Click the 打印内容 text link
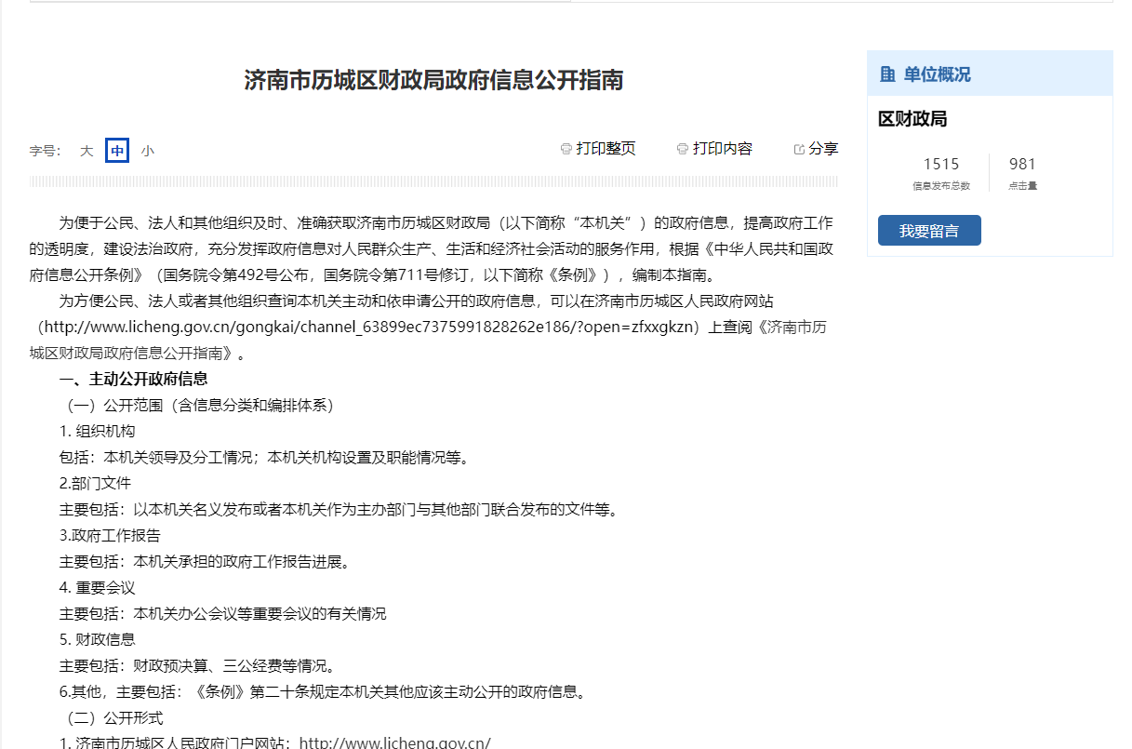1132x749 pixels. click(722, 149)
